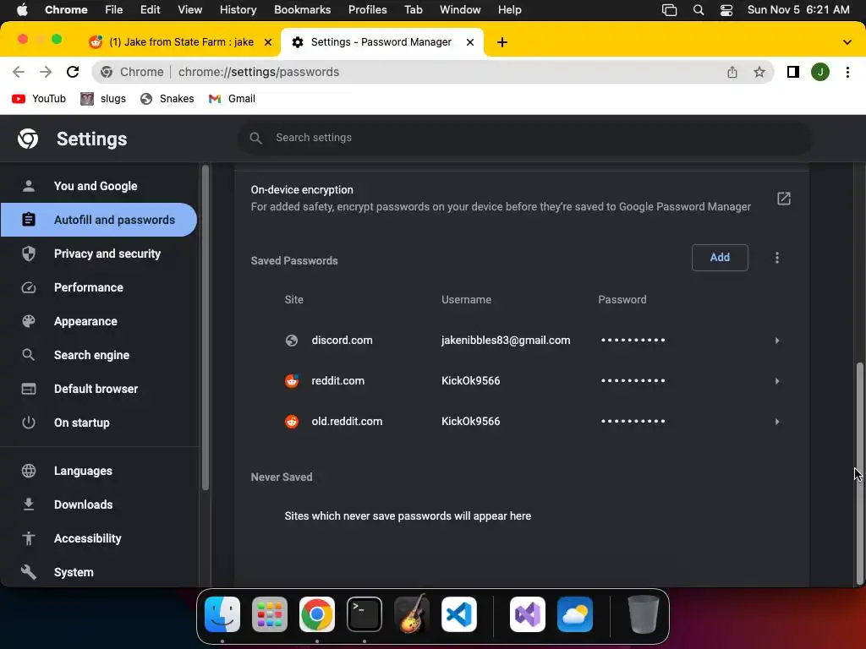The height and width of the screenshot is (649, 866).
Task: Open GarageBand from the dock
Action: [412, 614]
